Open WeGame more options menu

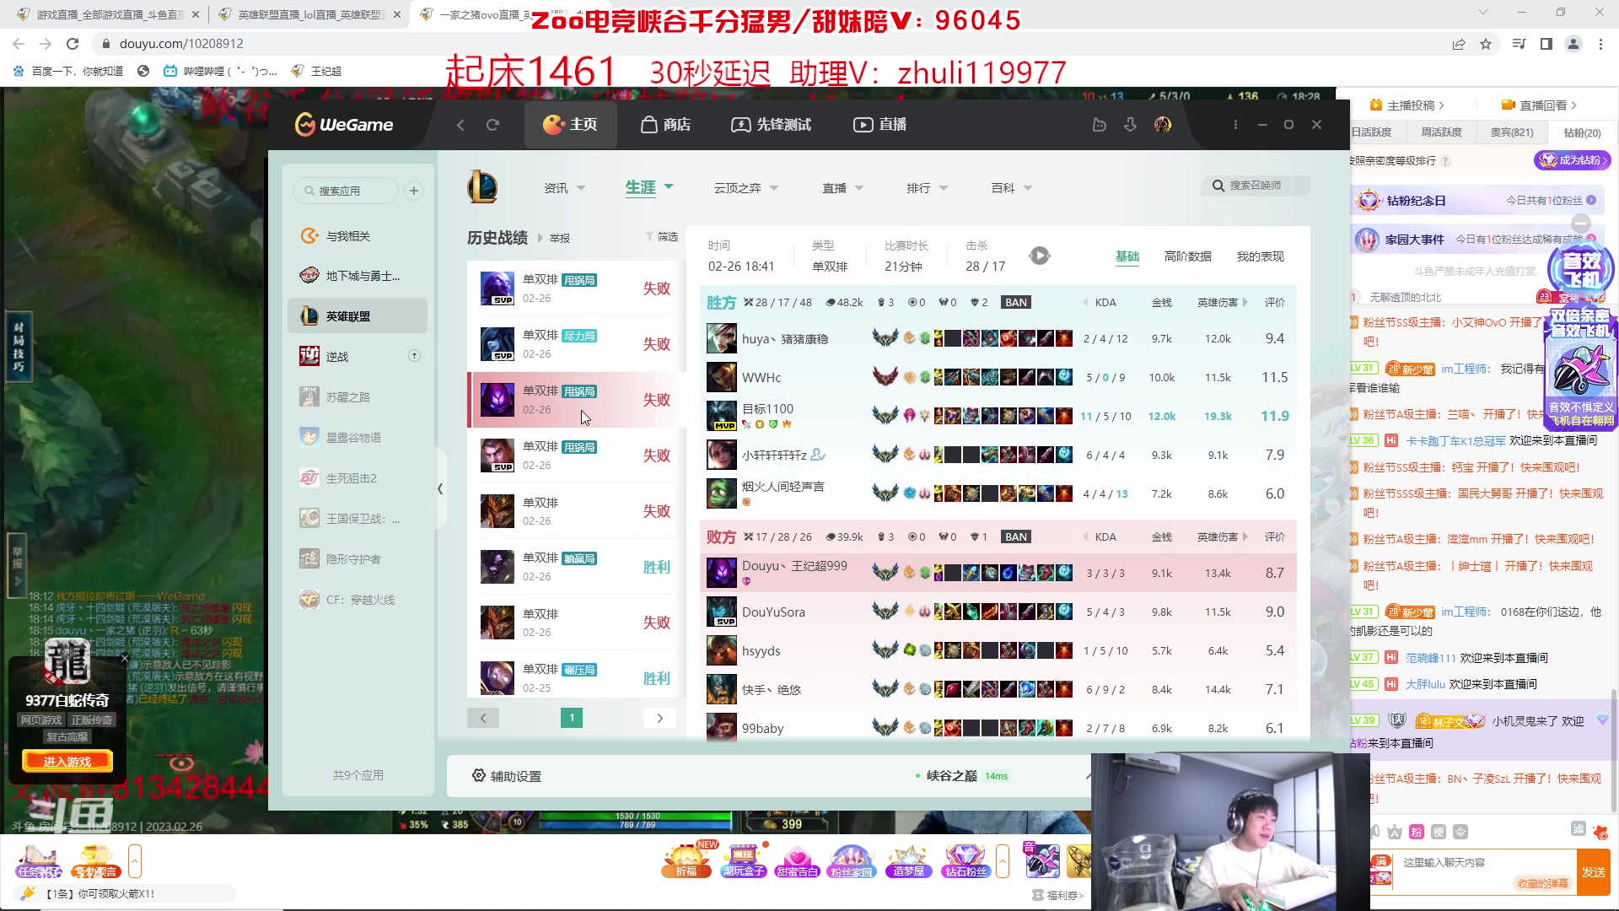pyautogui.click(x=1235, y=125)
